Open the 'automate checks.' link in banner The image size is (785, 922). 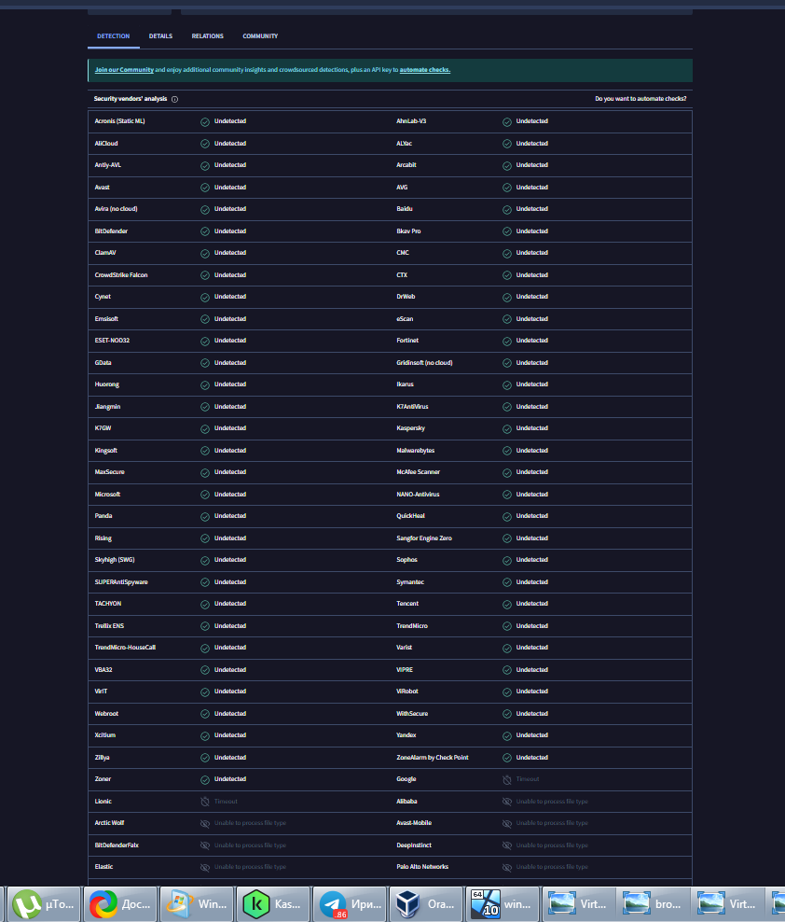[x=425, y=70]
